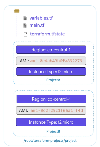This screenshot has height=147, width=100.
Task: Select the terraform.tfstate file label
Action: tap(47, 34)
